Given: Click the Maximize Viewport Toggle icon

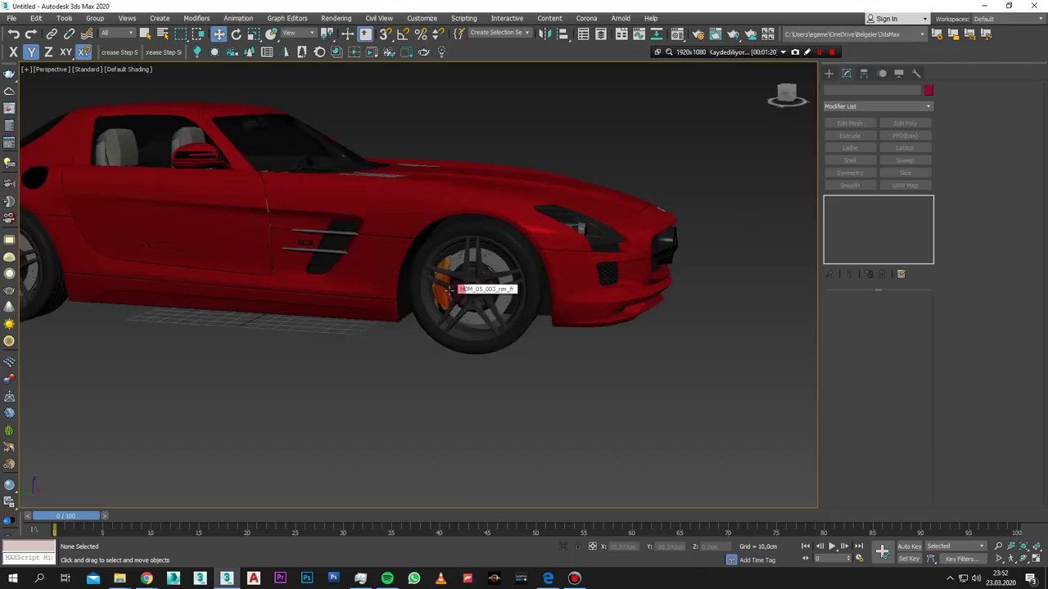Looking at the screenshot, I should 1036,559.
